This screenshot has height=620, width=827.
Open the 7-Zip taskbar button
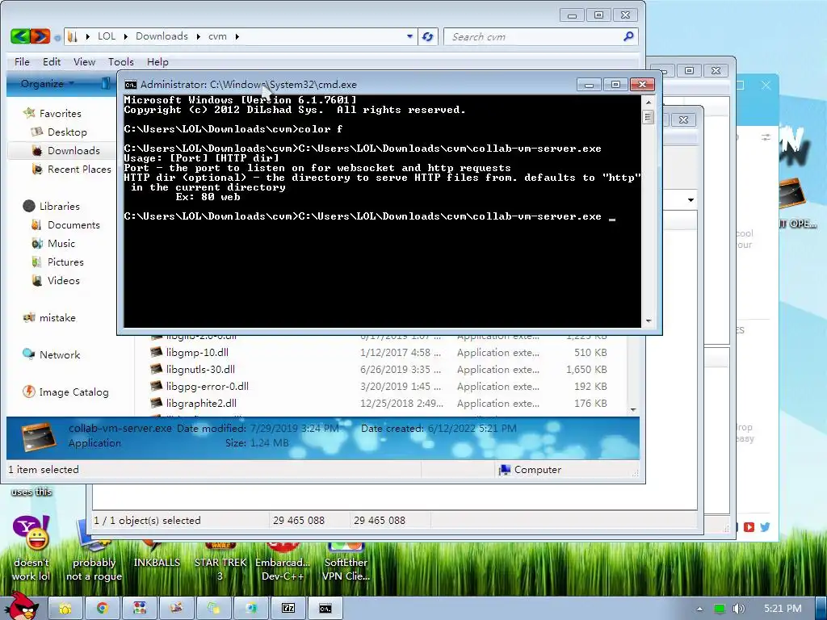288,609
